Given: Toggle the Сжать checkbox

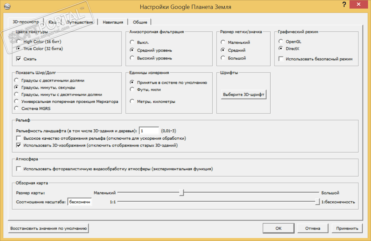Looking at the screenshot, I should pos(26,59).
